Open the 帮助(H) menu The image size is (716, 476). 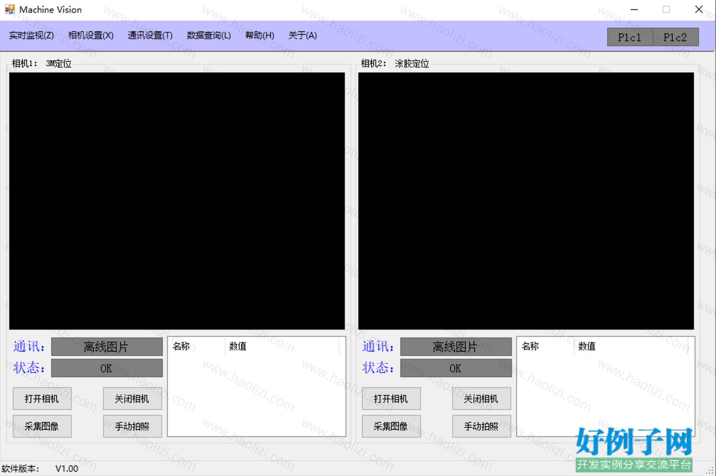260,36
